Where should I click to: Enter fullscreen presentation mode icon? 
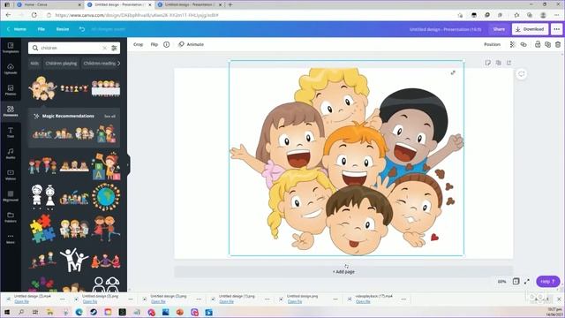[x=527, y=281]
